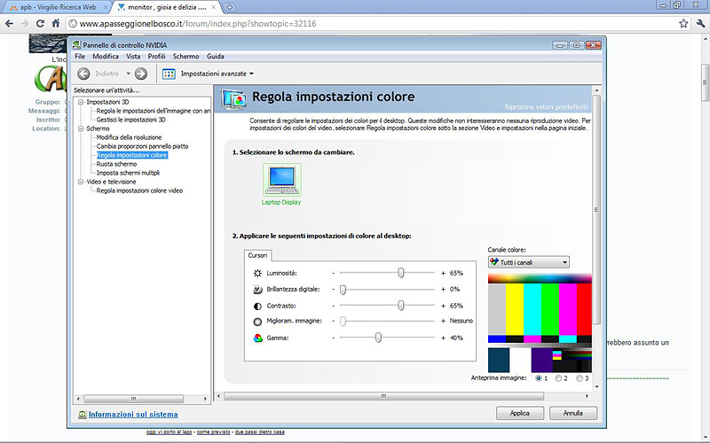Click the Luminosità sun icon
This screenshot has height=443, width=710.
tap(257, 274)
